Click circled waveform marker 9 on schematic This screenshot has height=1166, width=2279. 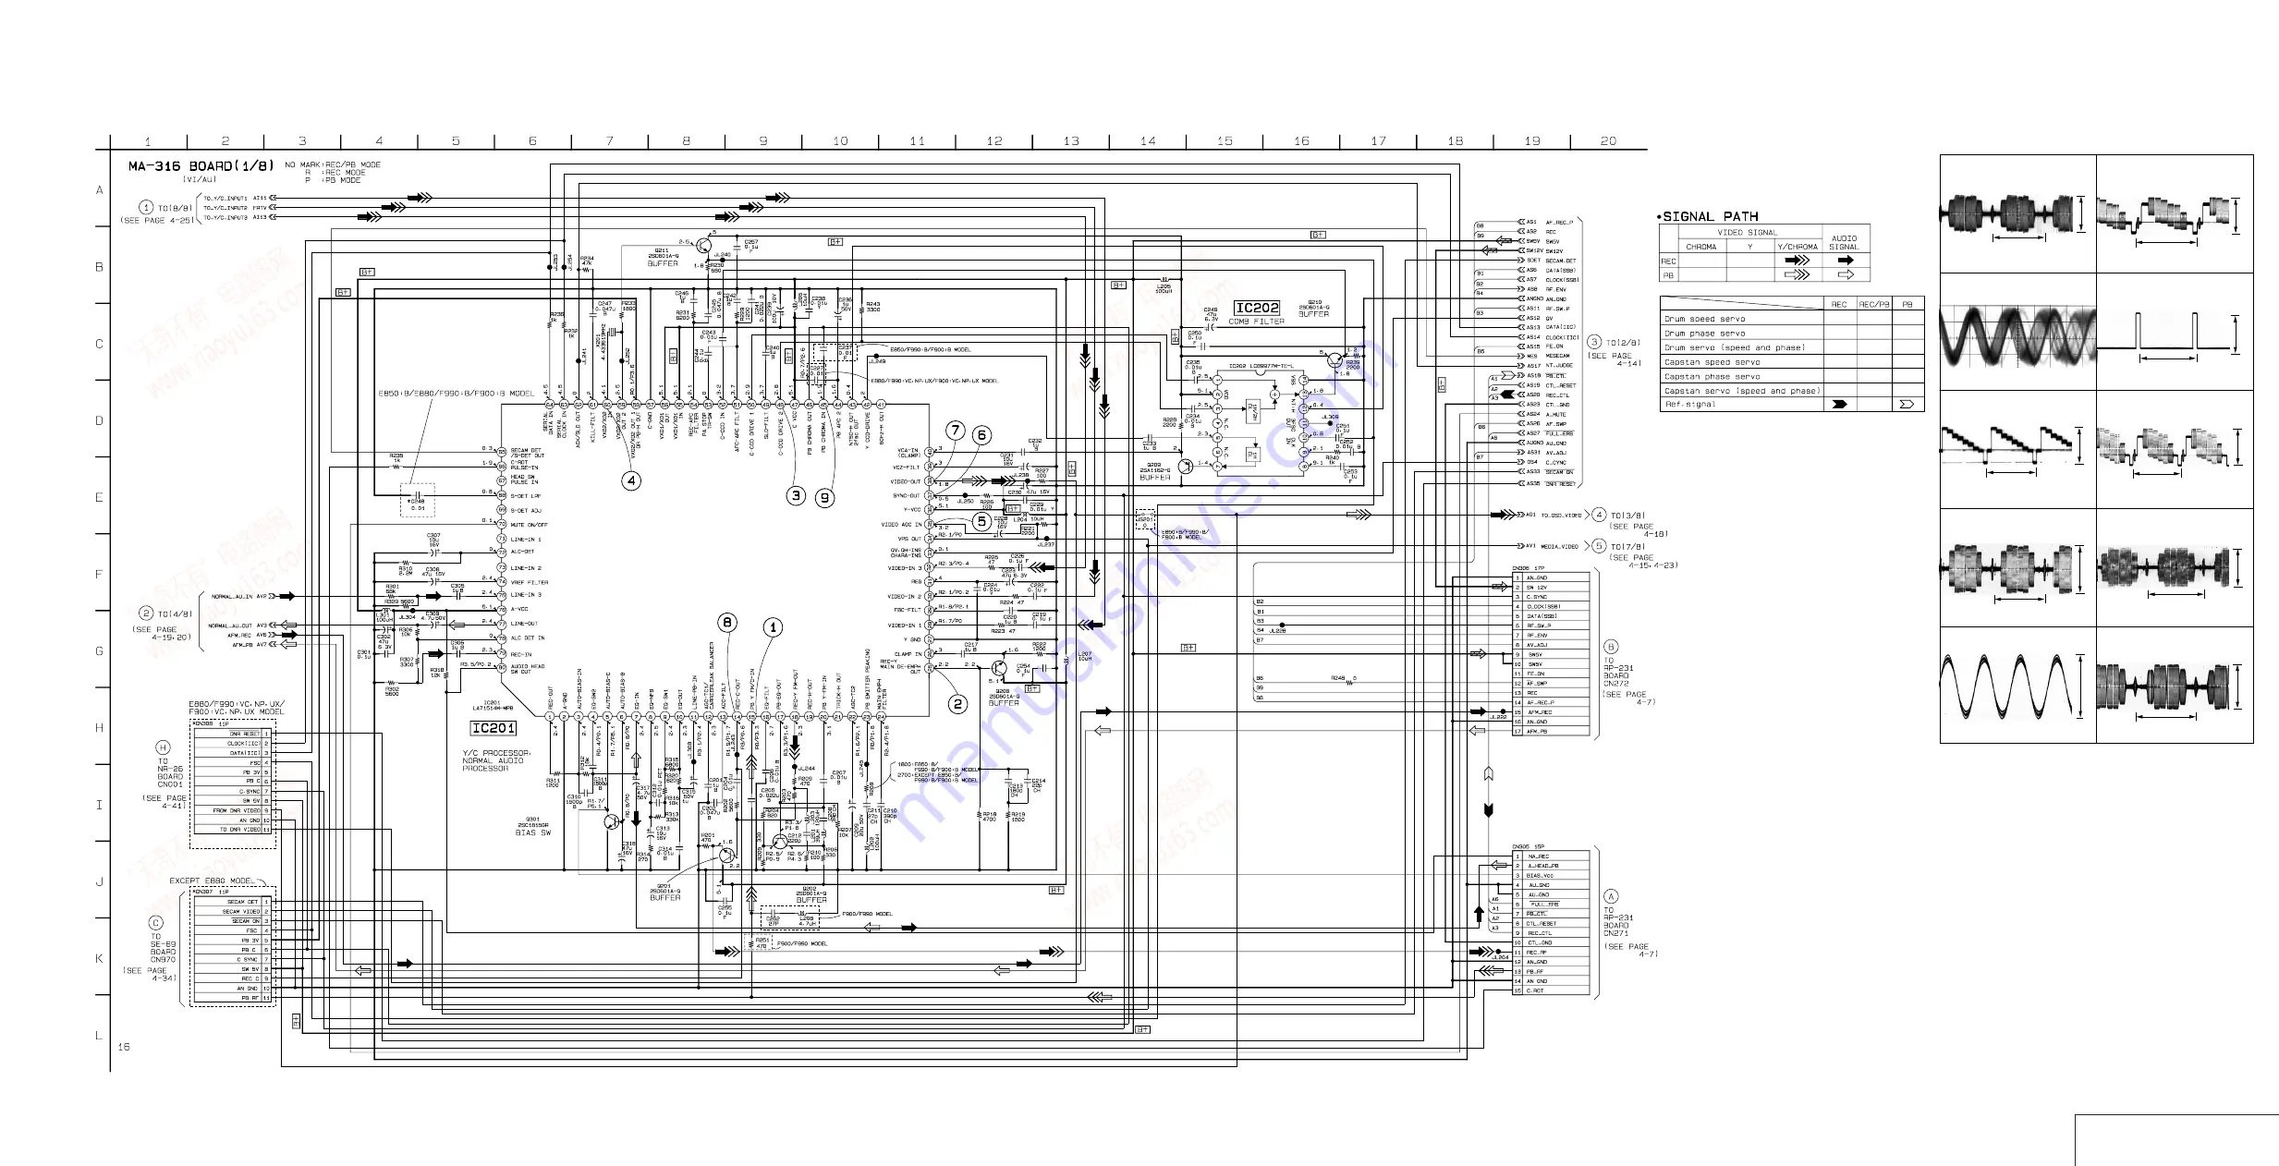tap(824, 498)
